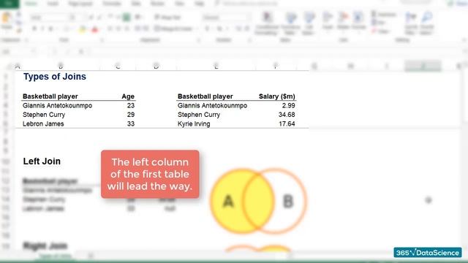Screen dimensions: 468x263
Task: Apply the red Font Color
Action: click(94, 29)
